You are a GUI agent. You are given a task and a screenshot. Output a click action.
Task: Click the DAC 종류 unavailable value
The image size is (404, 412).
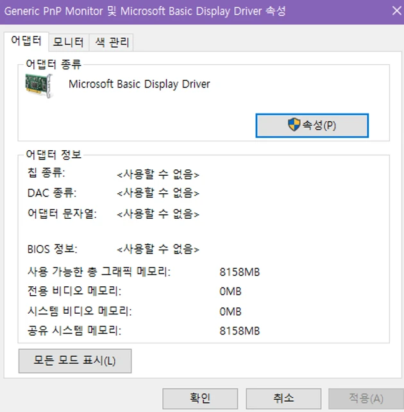coord(158,193)
